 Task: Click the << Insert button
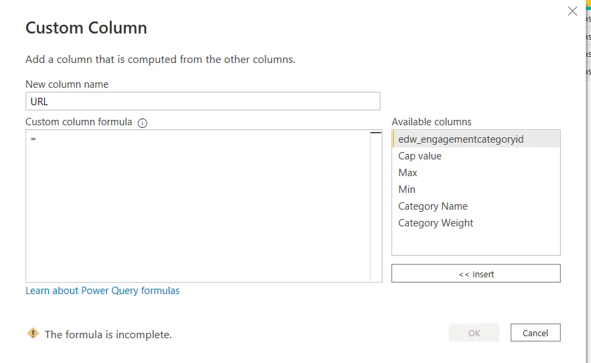(476, 273)
